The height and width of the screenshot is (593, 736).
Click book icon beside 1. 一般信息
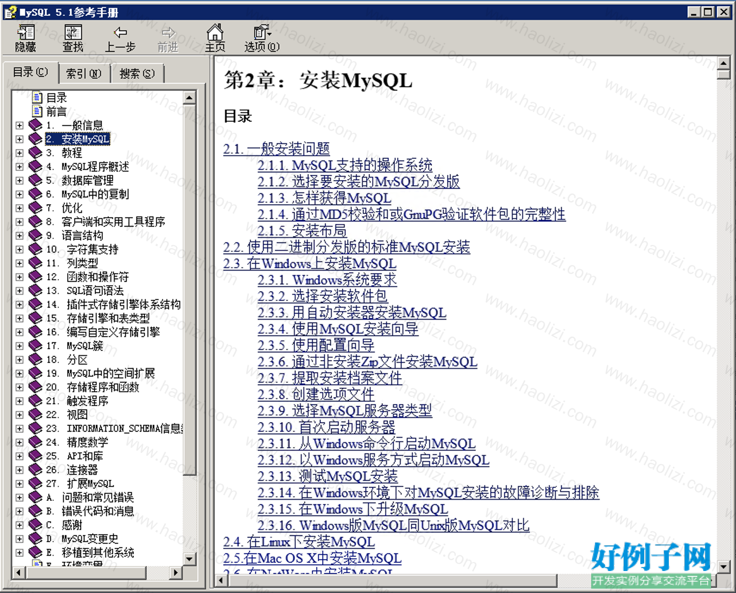click(x=35, y=125)
